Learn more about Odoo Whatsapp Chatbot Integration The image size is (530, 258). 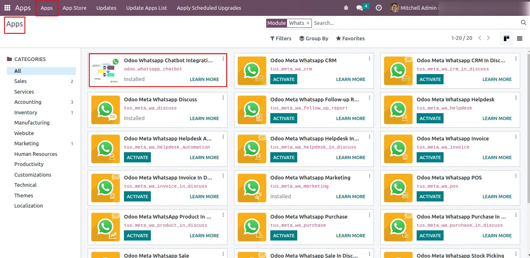(204, 79)
